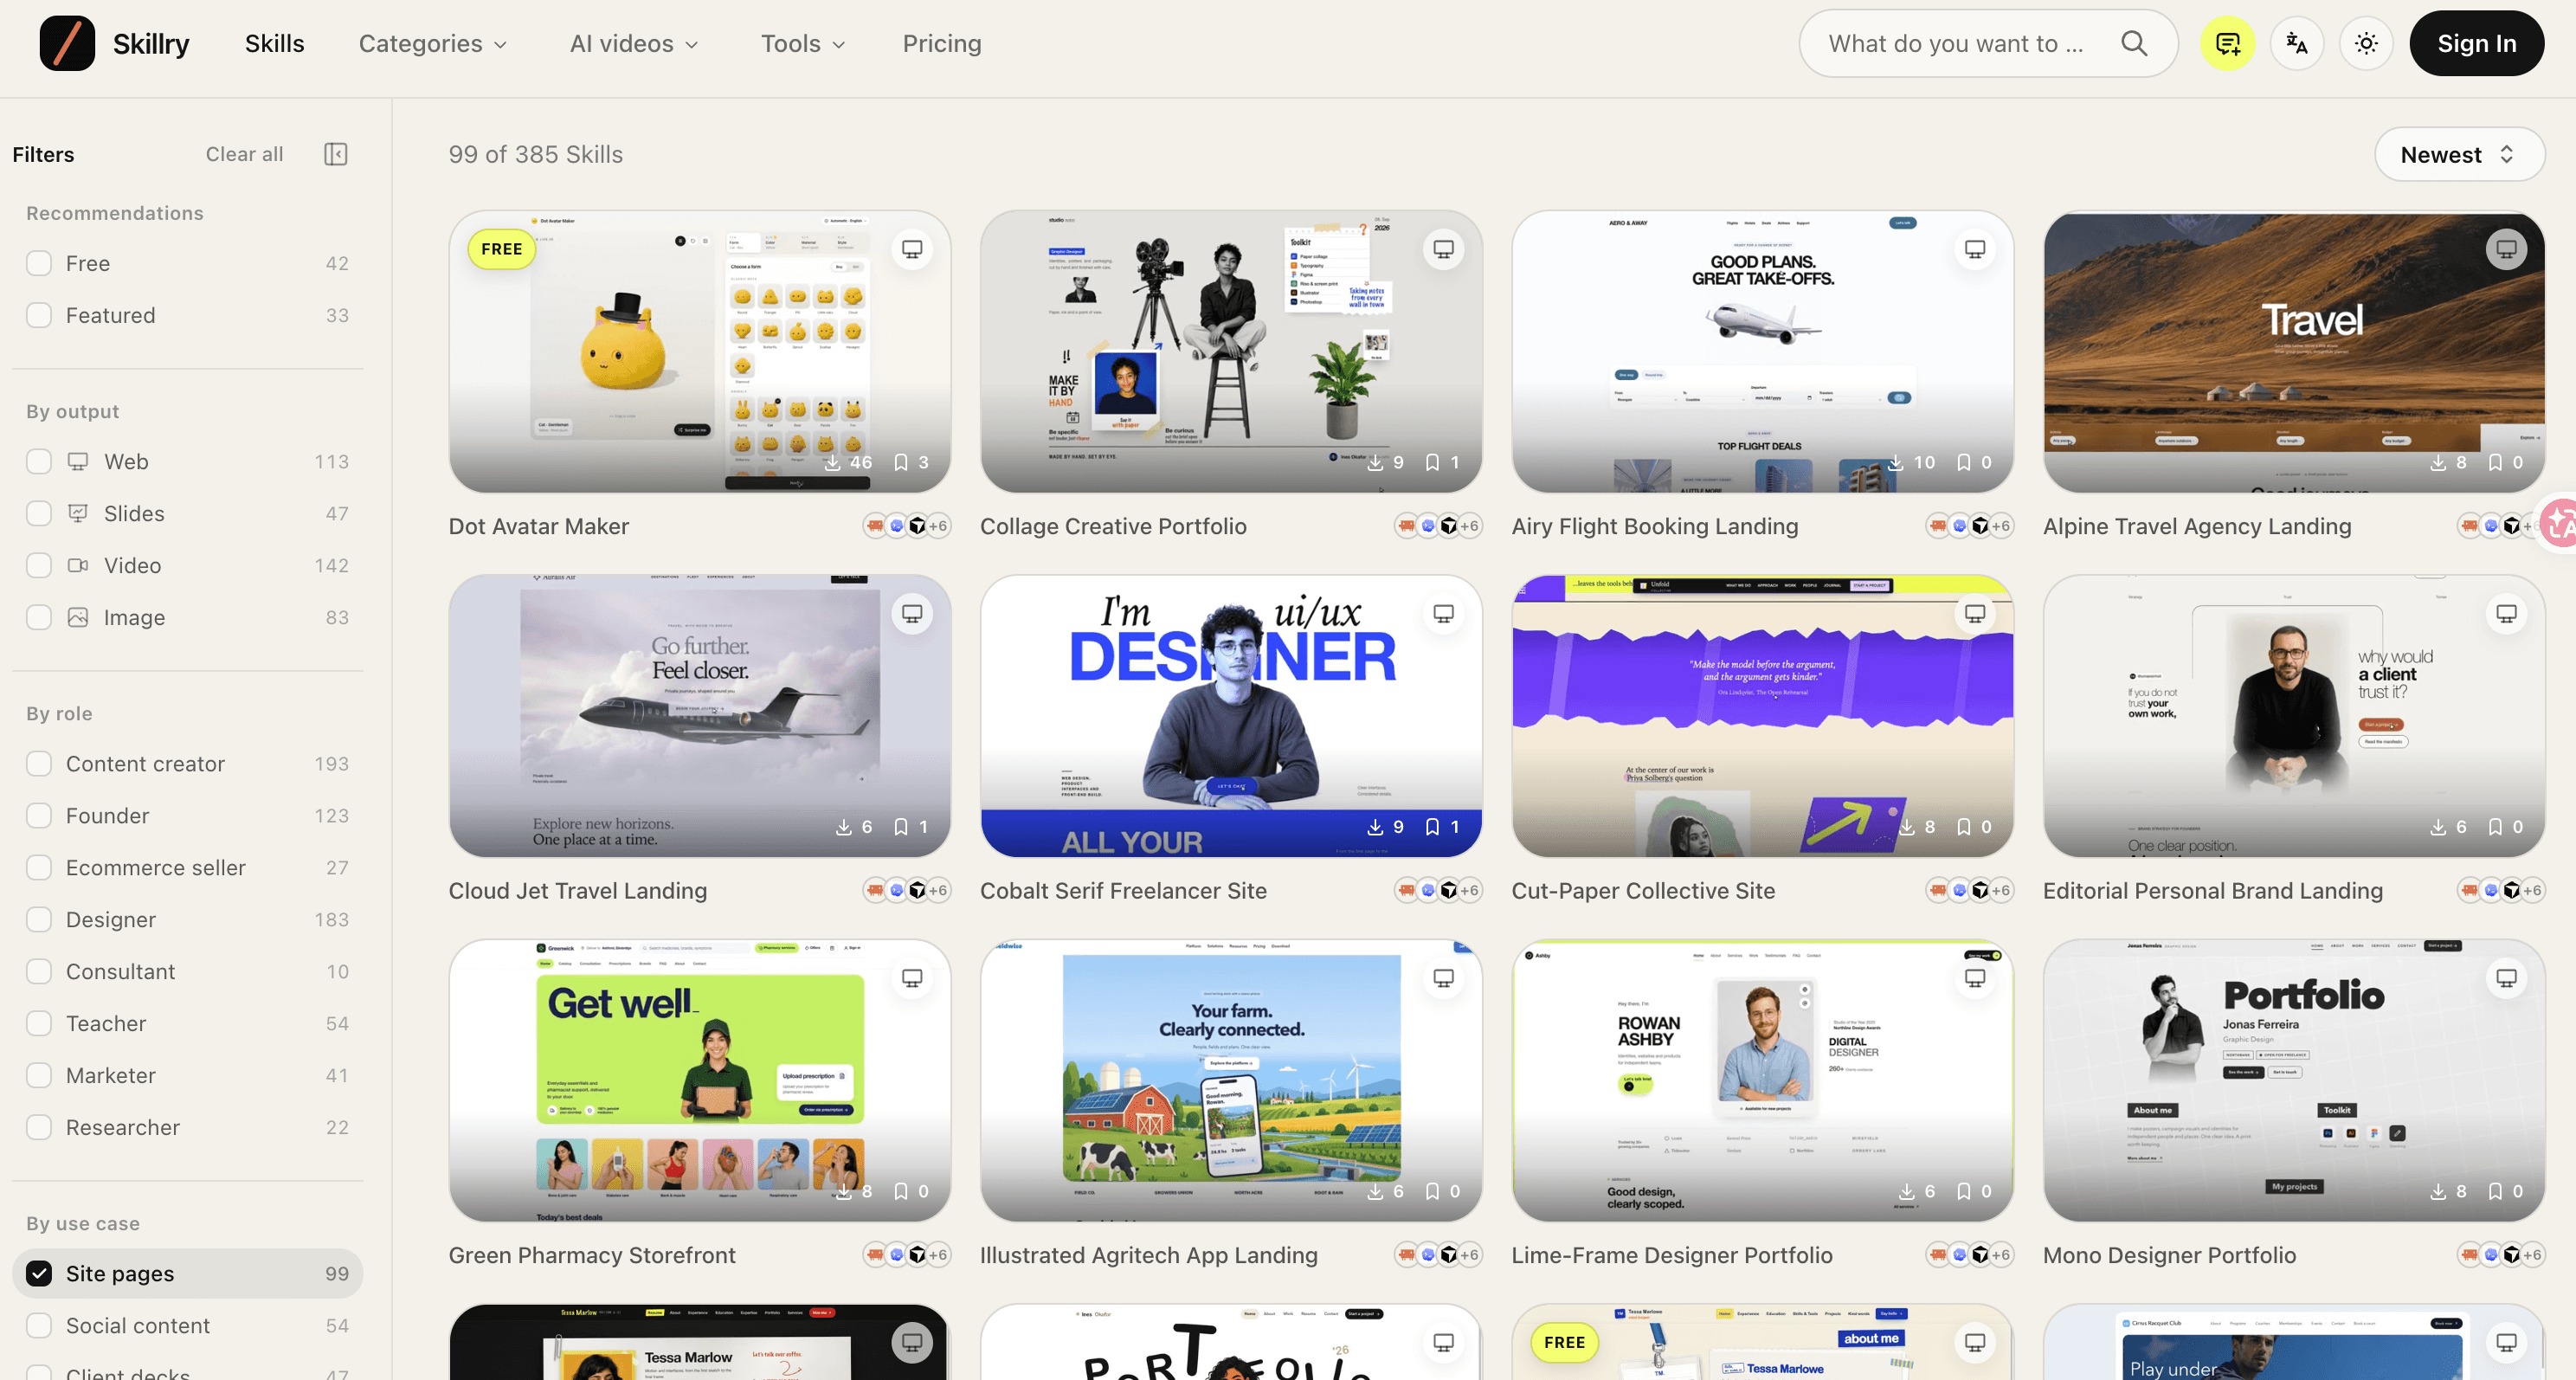Viewport: 2576px width, 1380px height.
Task: Open the Alpine Travel Agency Landing thumbnail
Action: point(2294,351)
